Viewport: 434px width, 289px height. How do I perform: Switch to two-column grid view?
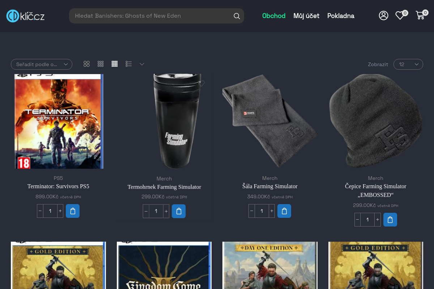[x=86, y=64]
